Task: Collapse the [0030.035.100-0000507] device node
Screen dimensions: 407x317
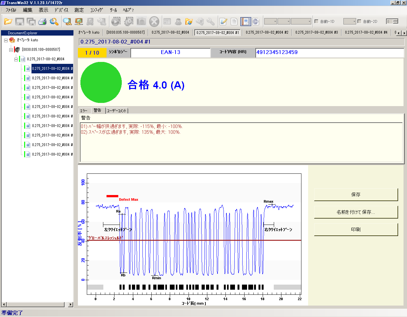Action: pos(11,50)
